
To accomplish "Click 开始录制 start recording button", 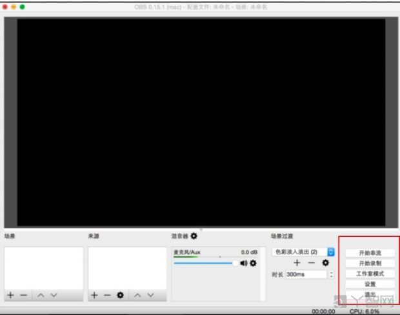I will click(x=370, y=263).
